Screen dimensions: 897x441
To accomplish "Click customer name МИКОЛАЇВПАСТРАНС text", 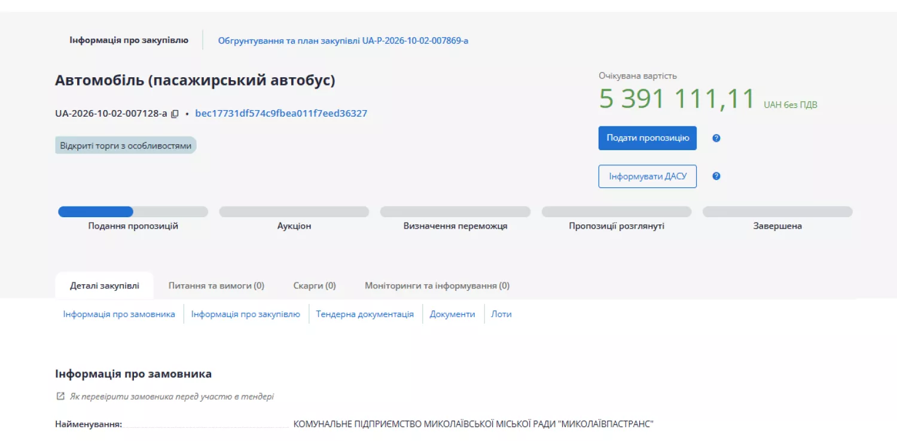I will point(473,424).
